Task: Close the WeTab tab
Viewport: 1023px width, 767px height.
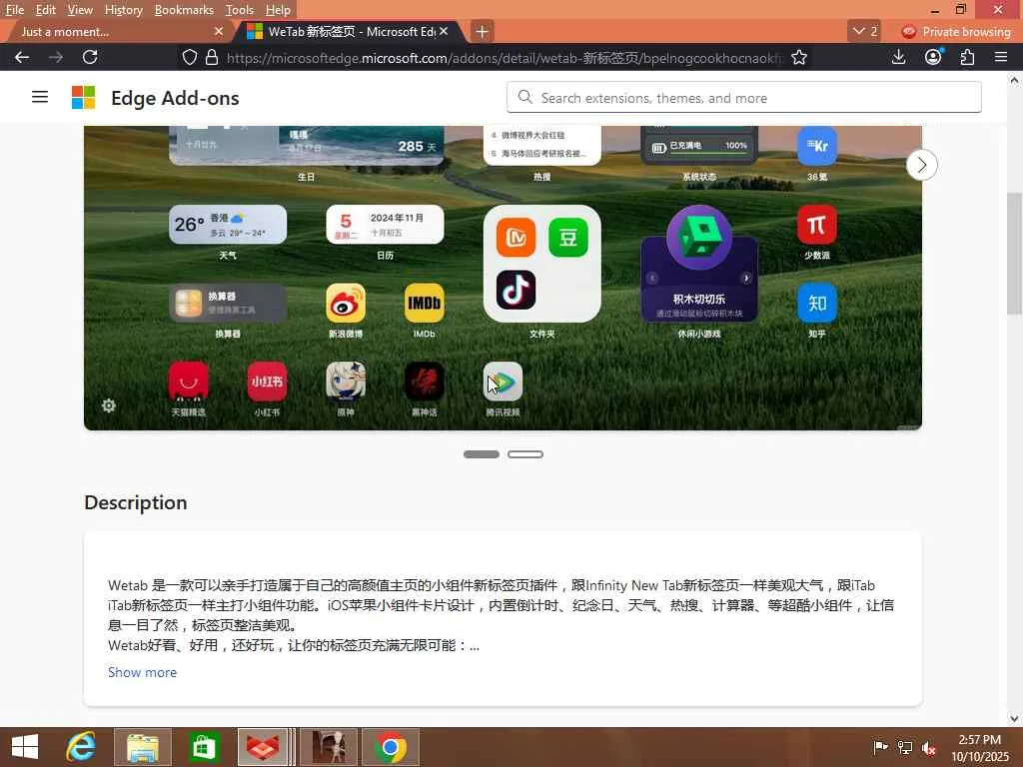Action: click(444, 31)
